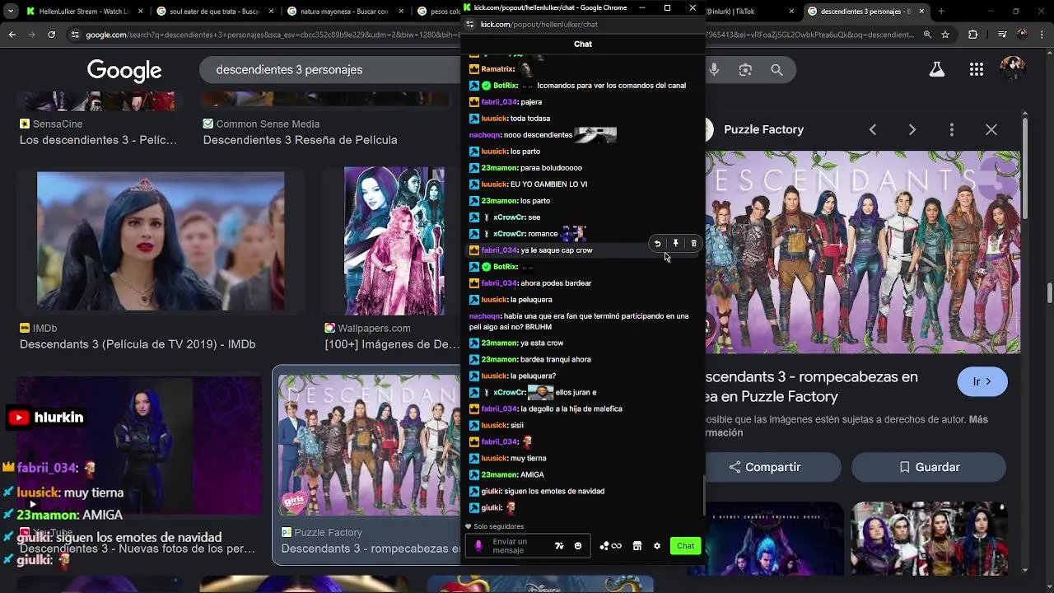The height and width of the screenshot is (593, 1054).
Task: Open more options in the image preview panel
Action: [x=952, y=129]
